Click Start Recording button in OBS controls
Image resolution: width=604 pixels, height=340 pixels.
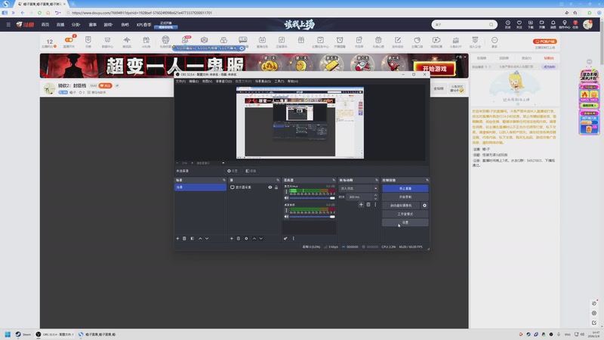405,197
